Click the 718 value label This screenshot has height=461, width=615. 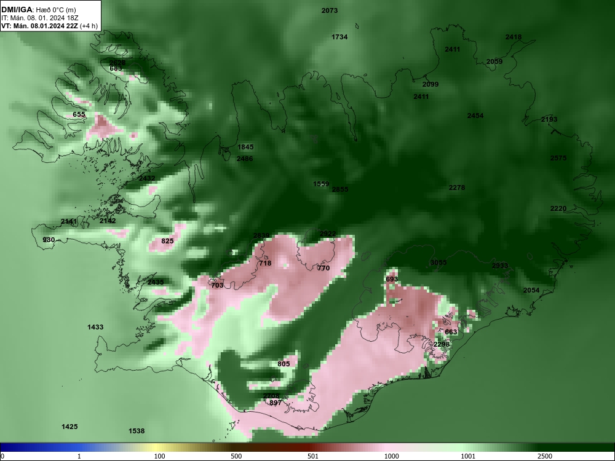(x=265, y=264)
